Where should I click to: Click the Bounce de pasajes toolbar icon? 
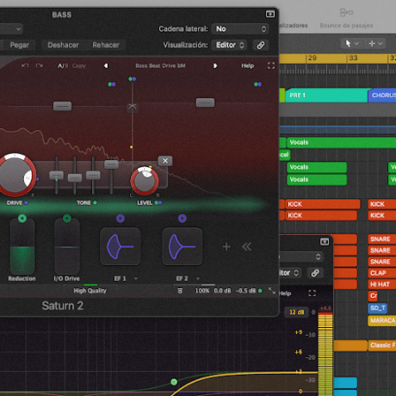pyautogui.click(x=346, y=12)
